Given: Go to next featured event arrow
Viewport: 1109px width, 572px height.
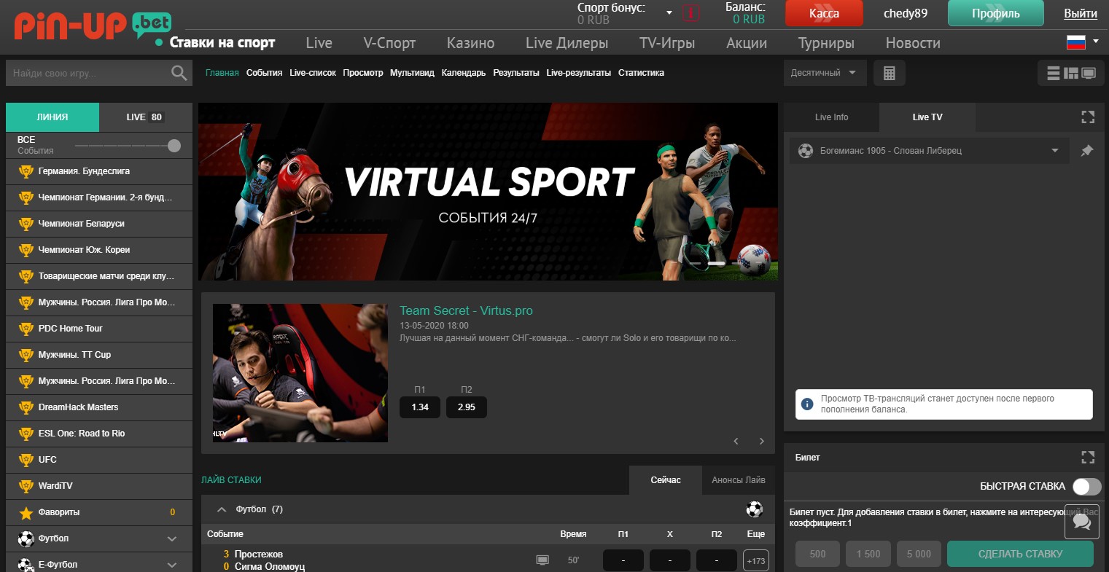Looking at the screenshot, I should coord(762,441).
